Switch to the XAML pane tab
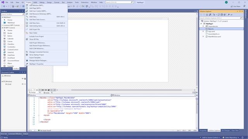Viewport: 248px width, 139px height. 46,93
